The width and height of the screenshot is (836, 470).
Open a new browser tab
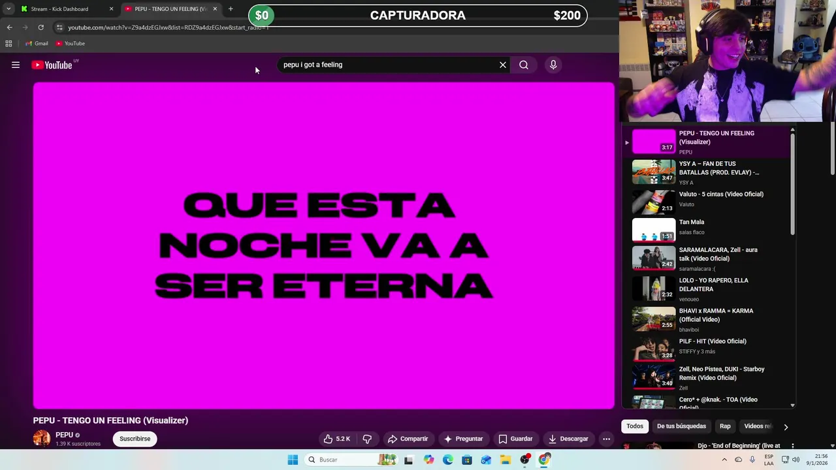[231, 9]
